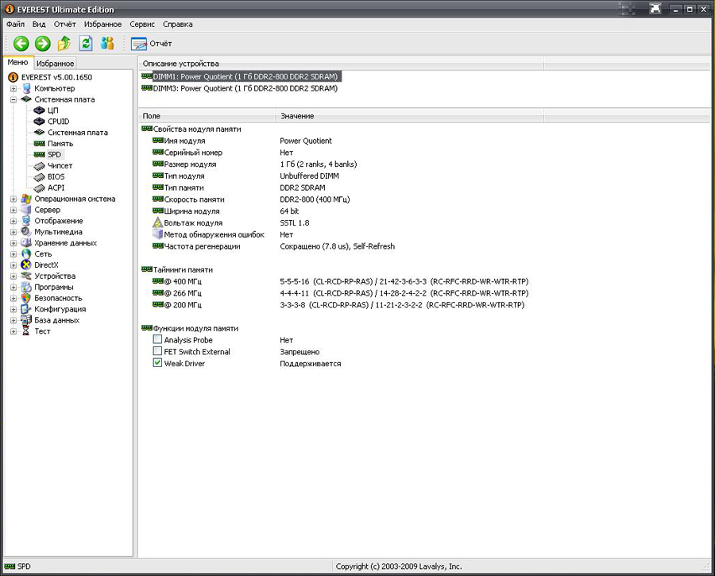715x576 pixels.
Task: Click the Значение column header
Action: point(409,116)
